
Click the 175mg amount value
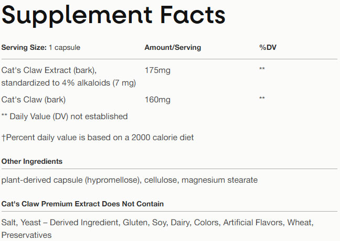(x=157, y=70)
